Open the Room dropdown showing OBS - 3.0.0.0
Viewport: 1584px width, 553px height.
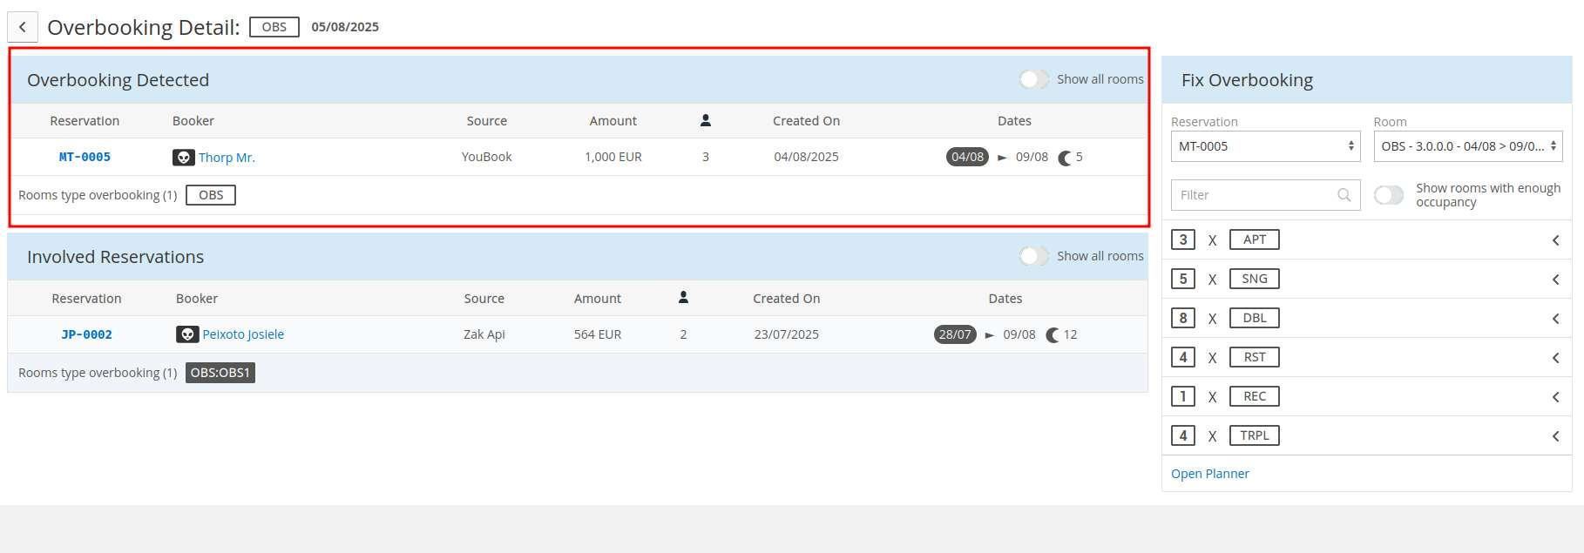coord(1468,146)
